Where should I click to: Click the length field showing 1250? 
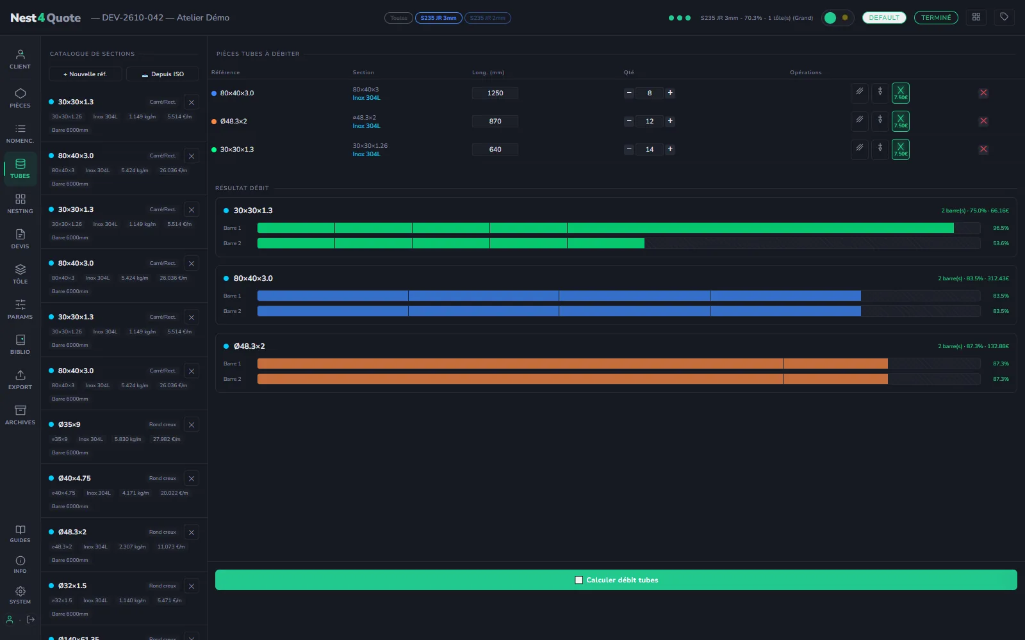(495, 93)
